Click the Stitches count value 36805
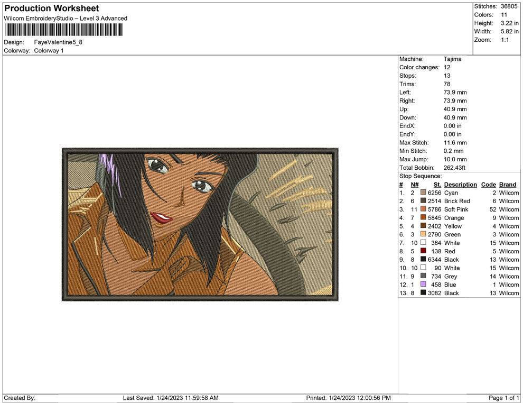The width and height of the screenshot is (523, 403). (510, 6)
